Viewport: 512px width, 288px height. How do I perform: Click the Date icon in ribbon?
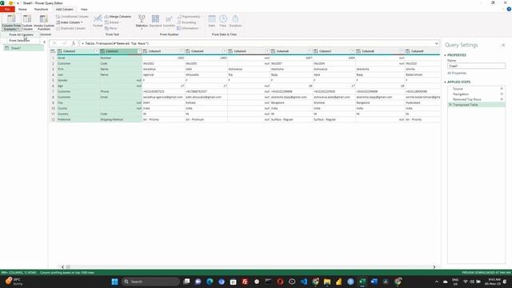[212, 18]
